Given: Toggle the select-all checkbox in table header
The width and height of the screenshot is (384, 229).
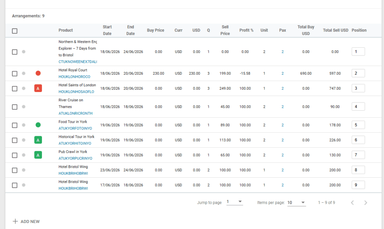Looking at the screenshot, I should pos(15,31).
